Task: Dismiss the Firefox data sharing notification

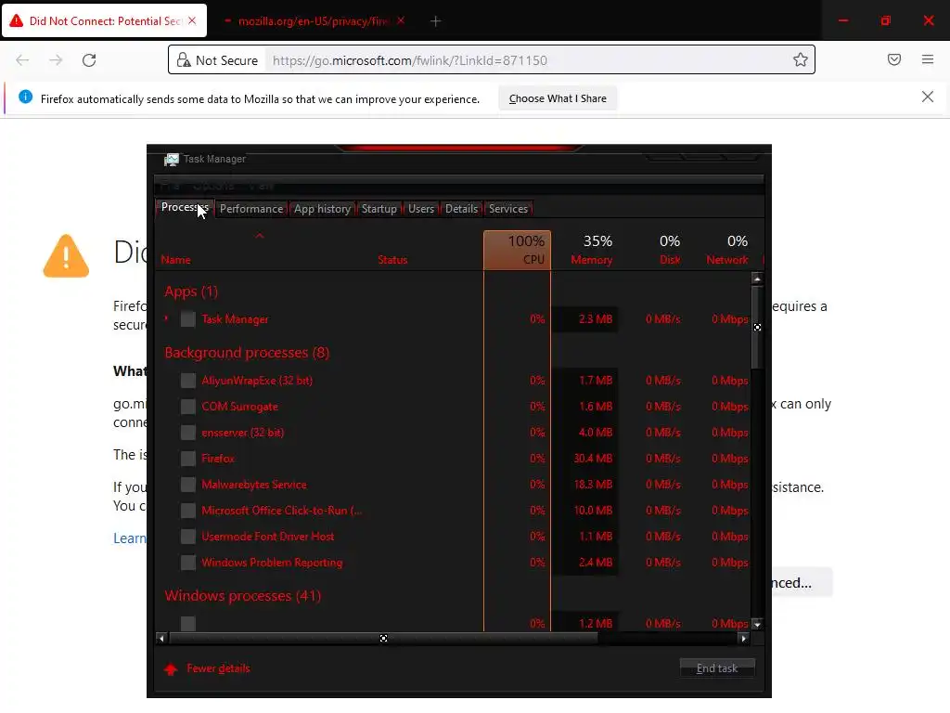Action: point(928,97)
